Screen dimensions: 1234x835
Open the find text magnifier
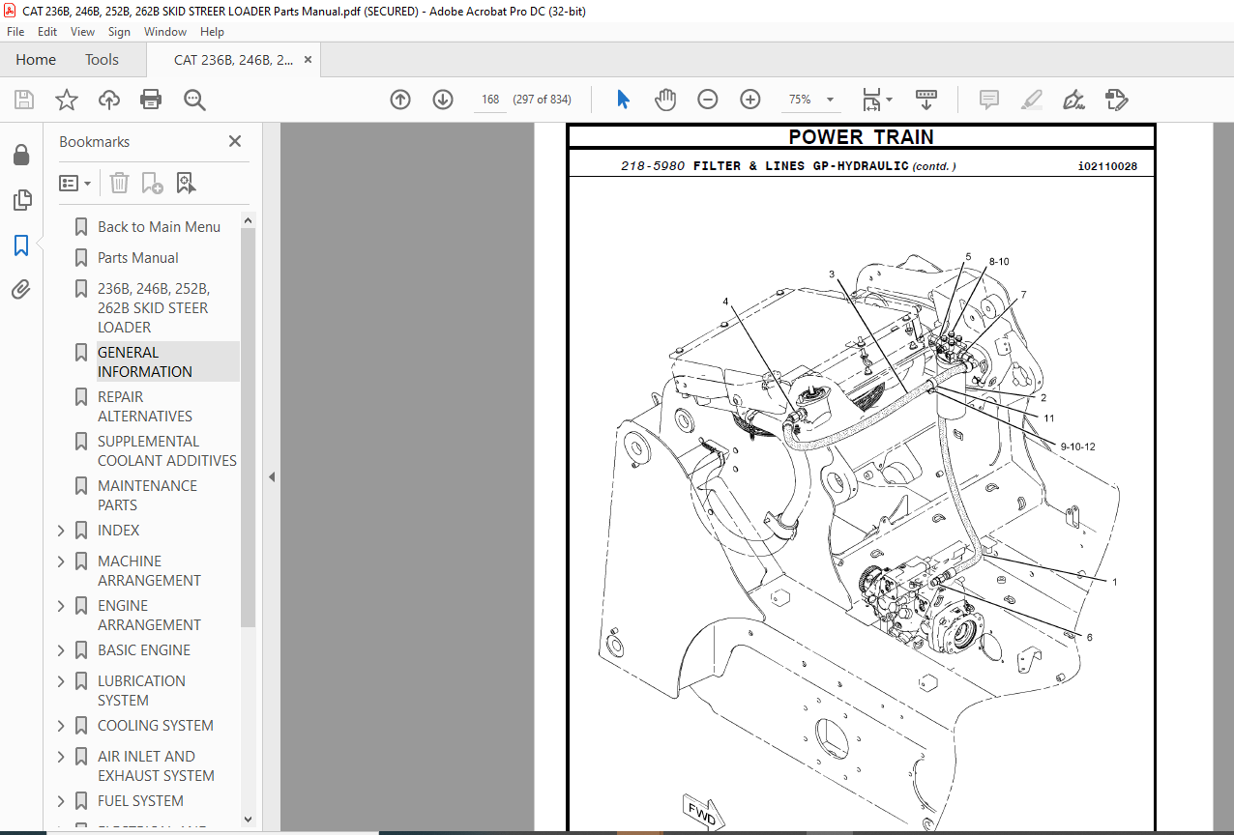click(194, 100)
